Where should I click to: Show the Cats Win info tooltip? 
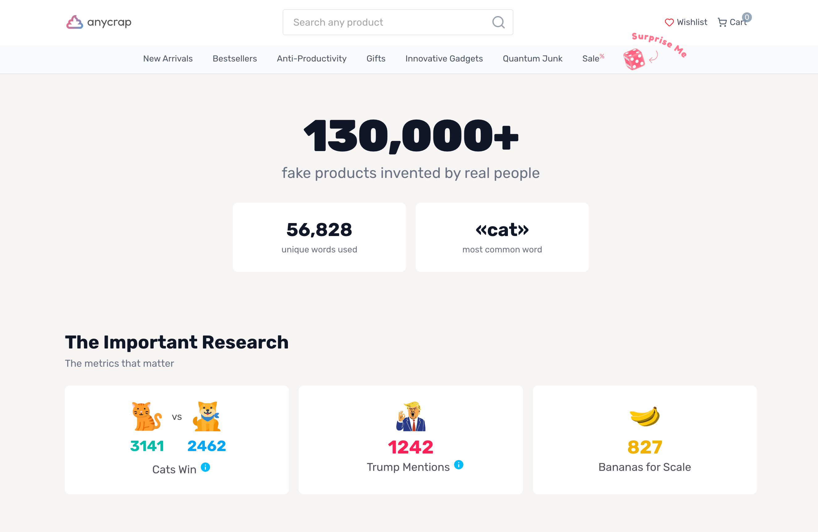pyautogui.click(x=205, y=467)
